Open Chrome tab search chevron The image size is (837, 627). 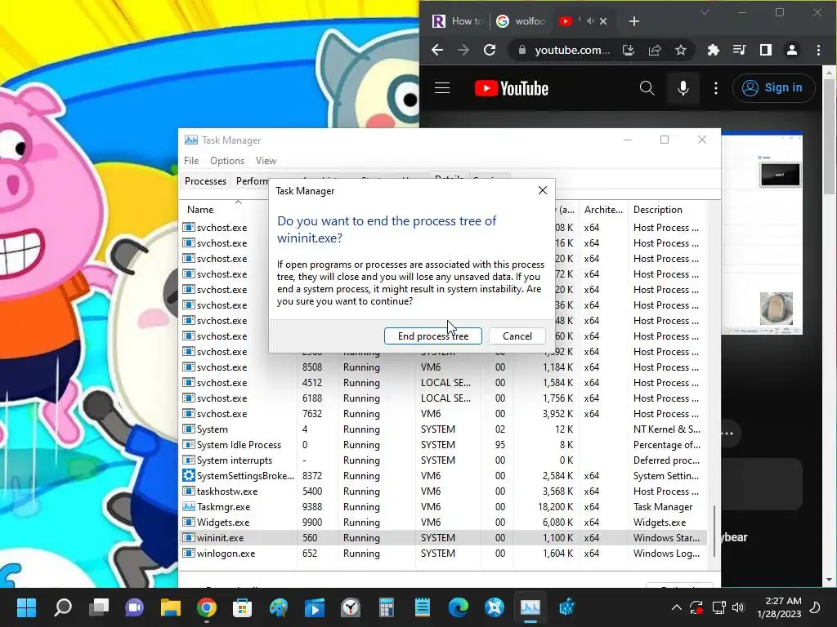pos(705,12)
